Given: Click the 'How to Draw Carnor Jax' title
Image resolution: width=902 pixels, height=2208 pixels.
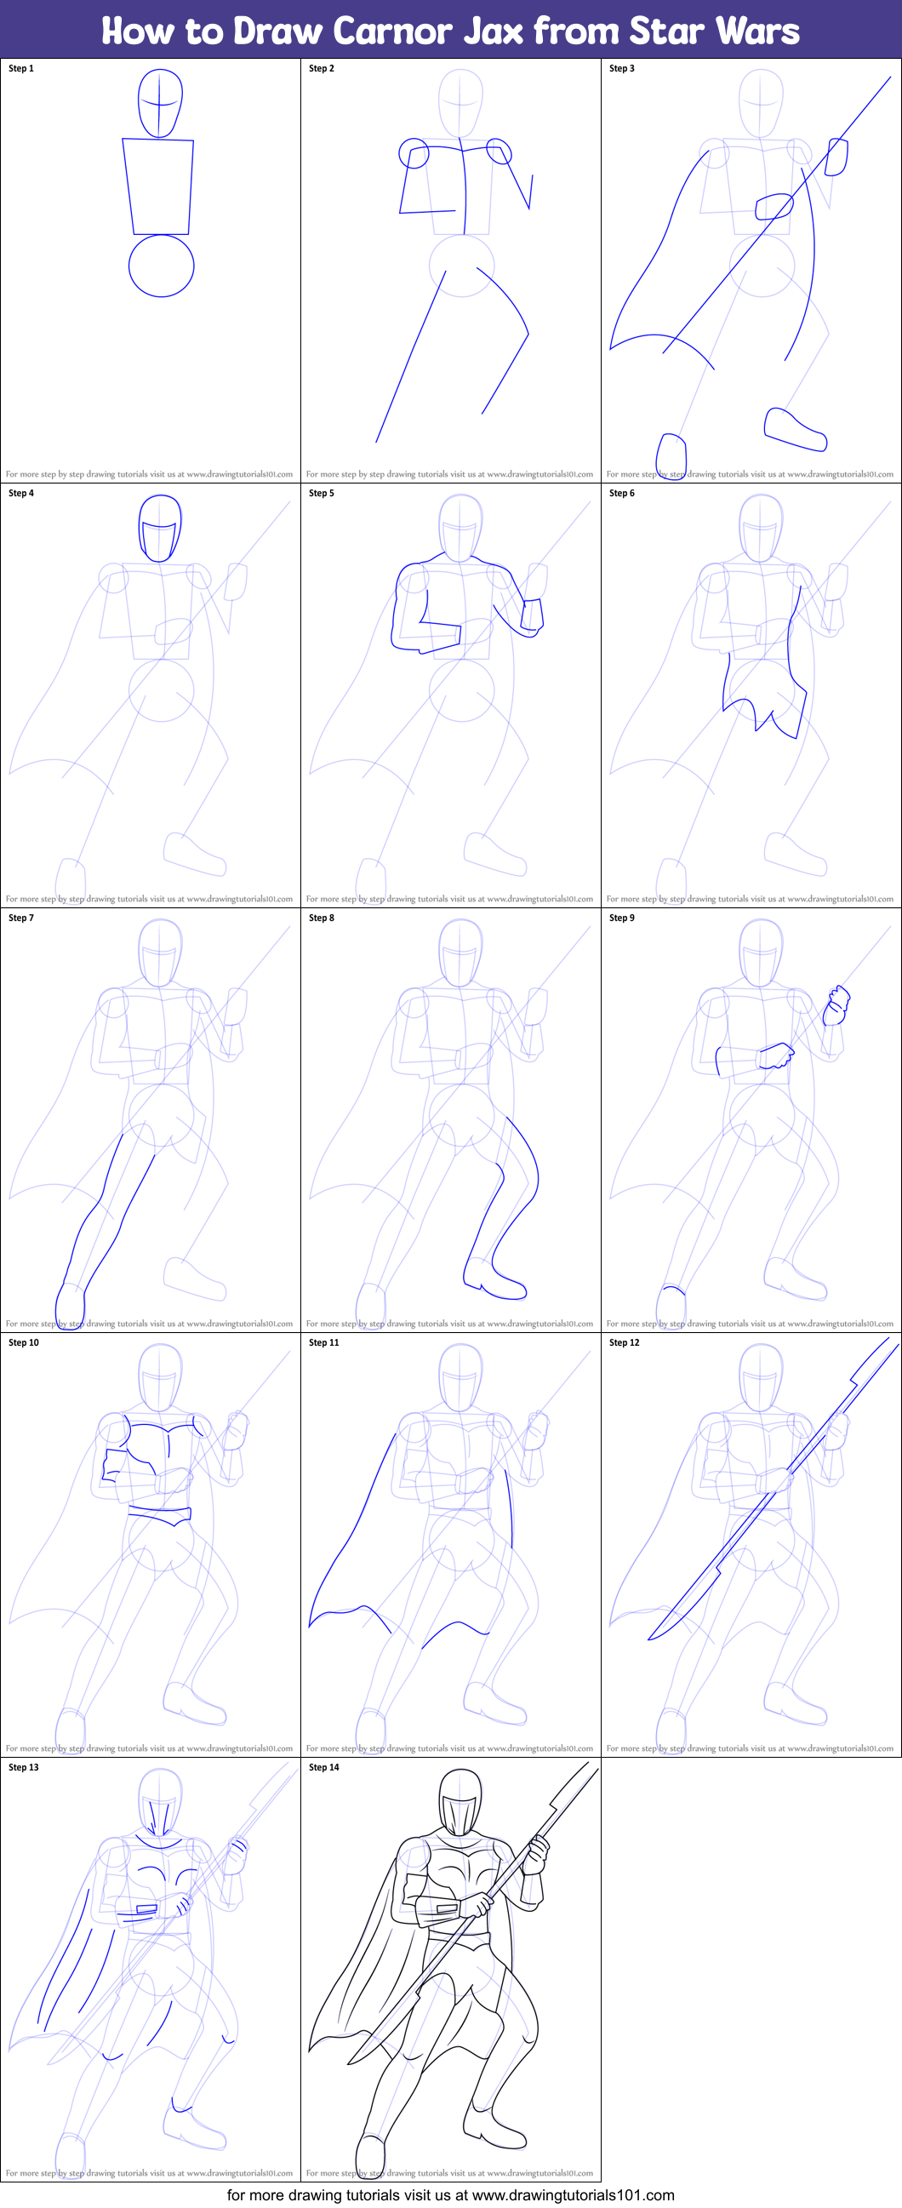Looking at the screenshot, I should pyautogui.click(x=450, y=31).
